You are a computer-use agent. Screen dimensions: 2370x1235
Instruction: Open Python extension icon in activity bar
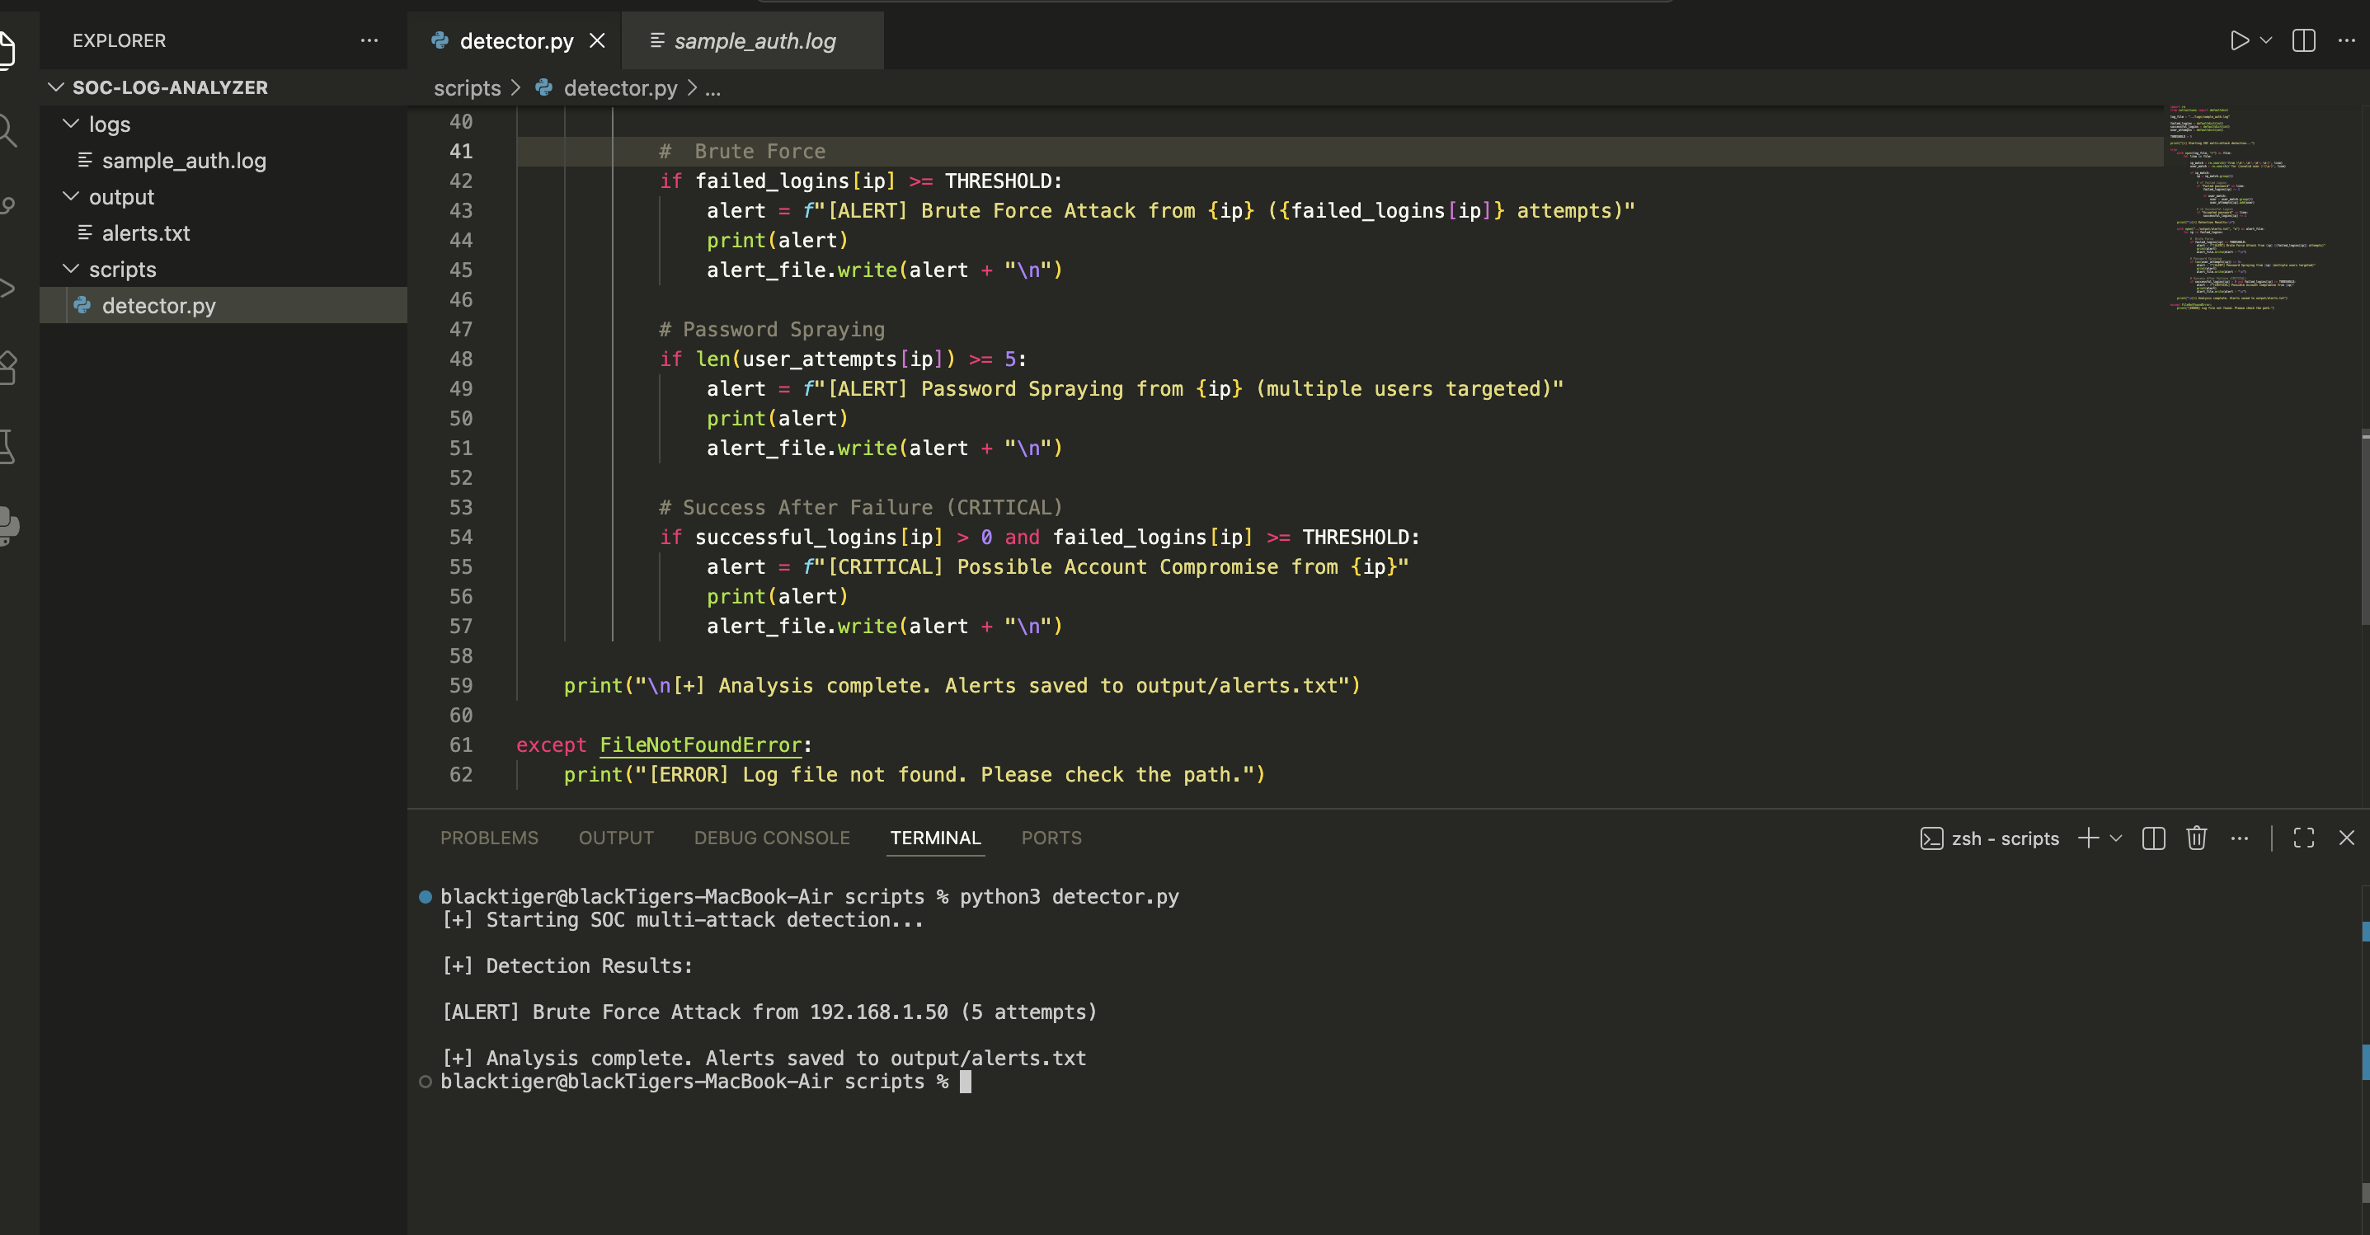click(7, 525)
